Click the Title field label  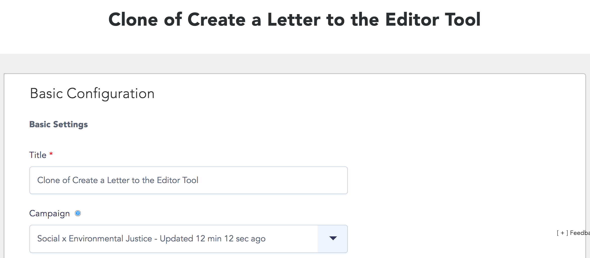click(x=38, y=155)
